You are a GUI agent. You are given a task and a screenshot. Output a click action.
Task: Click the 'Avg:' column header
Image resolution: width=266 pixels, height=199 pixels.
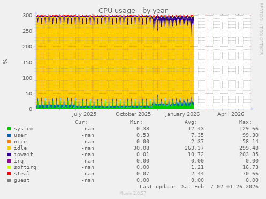[191, 122]
